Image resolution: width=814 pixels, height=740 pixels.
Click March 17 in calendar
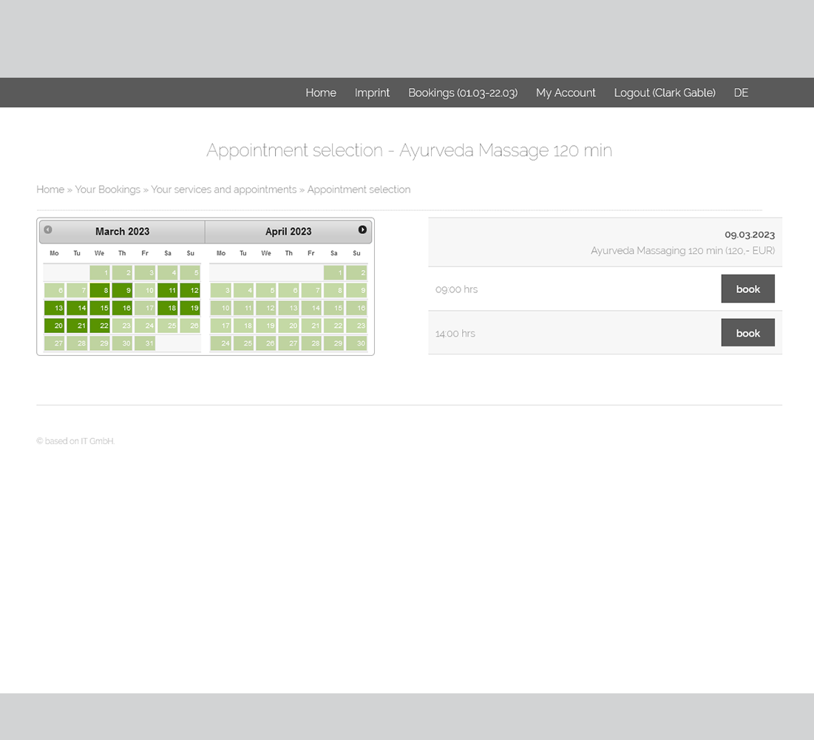click(145, 308)
